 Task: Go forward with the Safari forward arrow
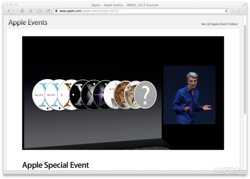click(14, 11)
